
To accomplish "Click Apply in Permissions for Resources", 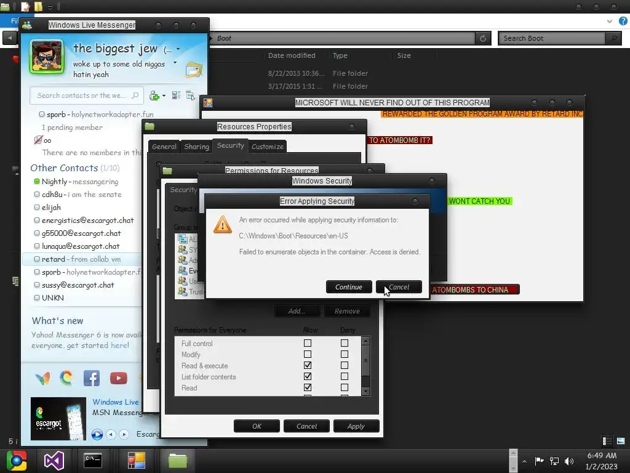I will pos(356,426).
